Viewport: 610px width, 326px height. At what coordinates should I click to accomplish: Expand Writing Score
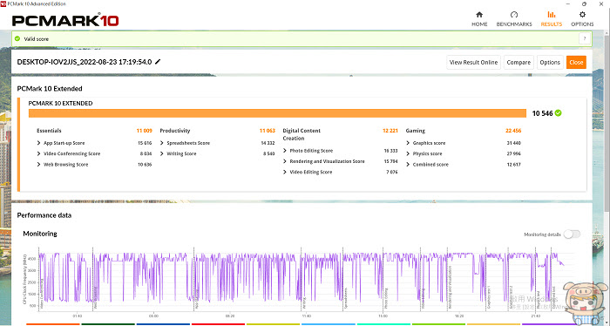click(162, 153)
